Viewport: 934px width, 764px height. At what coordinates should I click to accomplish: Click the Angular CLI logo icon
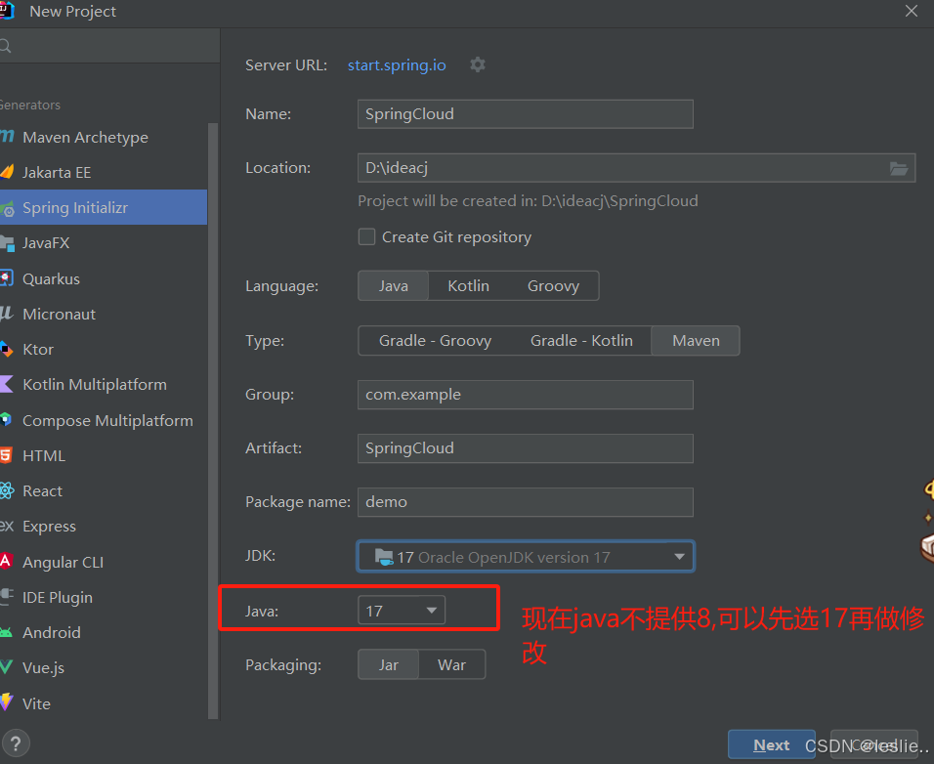click(6, 561)
